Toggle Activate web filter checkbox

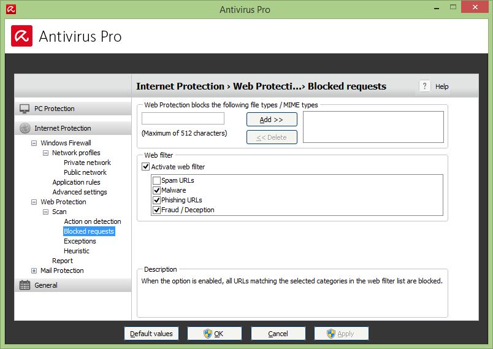pos(145,167)
